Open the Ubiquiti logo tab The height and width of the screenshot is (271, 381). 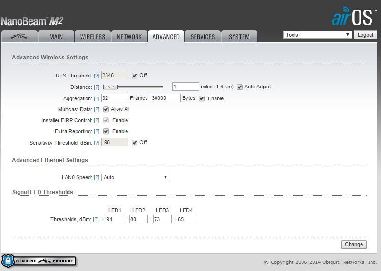coord(19,37)
